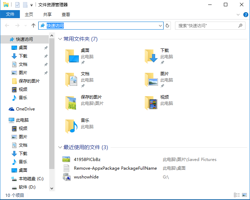Select Remove-AppxPackage PackageFullName text file
The width and height of the screenshot is (250, 200).
click(x=115, y=168)
